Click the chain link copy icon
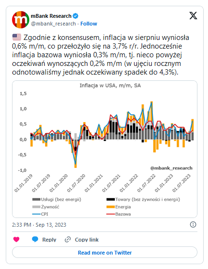208x269 pixels. [x=68, y=240]
